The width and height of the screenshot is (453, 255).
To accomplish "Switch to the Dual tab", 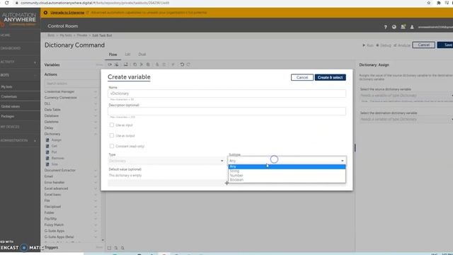I will 142,55.
